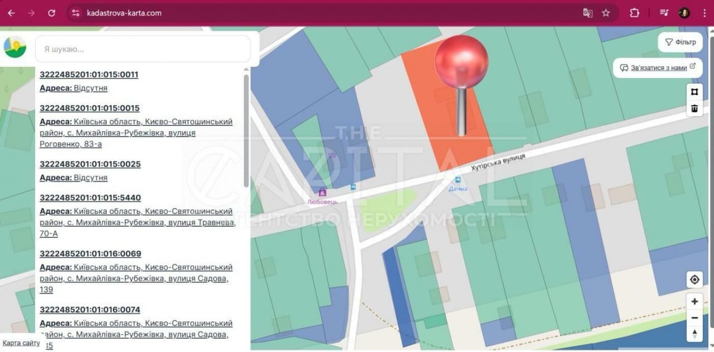Open the Фільтр button
714x352 pixels.
pos(680,42)
